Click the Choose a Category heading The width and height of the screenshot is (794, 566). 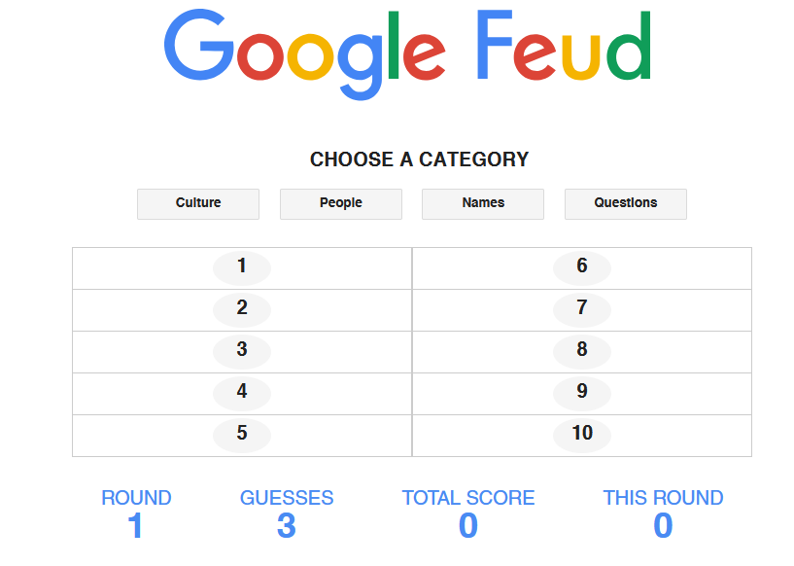click(x=419, y=159)
